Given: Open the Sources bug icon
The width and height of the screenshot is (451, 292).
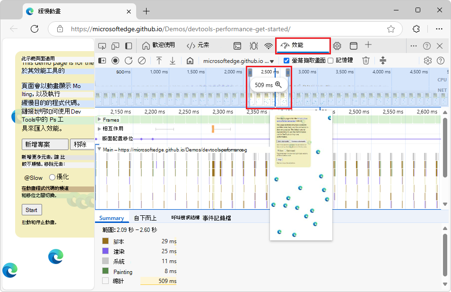Looking at the screenshot, I should [254, 46].
